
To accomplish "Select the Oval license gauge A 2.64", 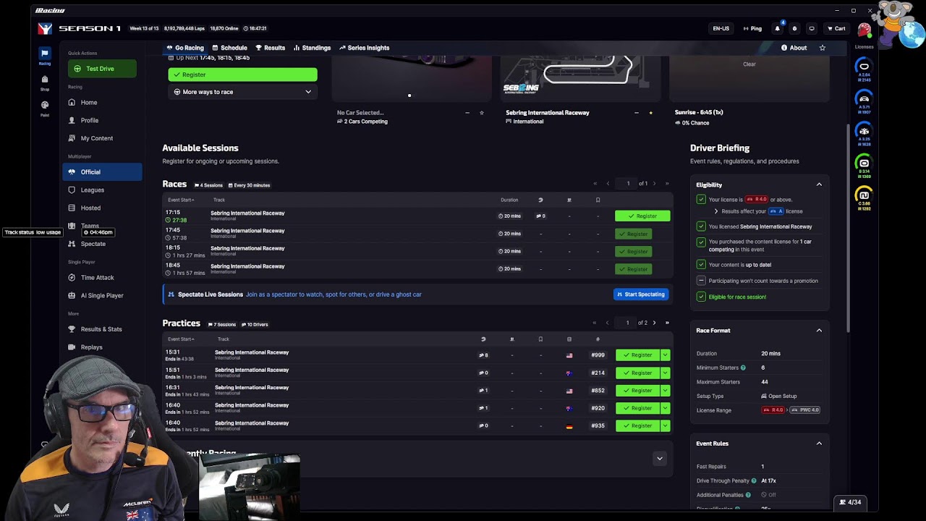I will tap(864, 69).
